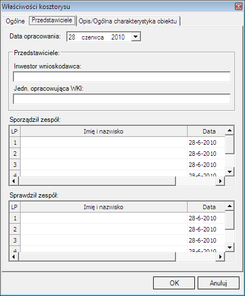The height and width of the screenshot is (296, 245).
Task: Click up arrow in Sporządził zespół table
Action: pos(229,130)
